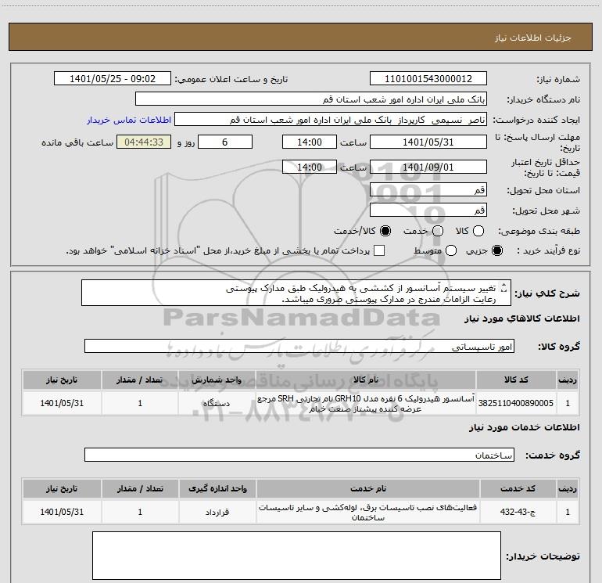Click the واحد اندازه گیری column header
The height and width of the screenshot is (583, 602).
point(217,488)
